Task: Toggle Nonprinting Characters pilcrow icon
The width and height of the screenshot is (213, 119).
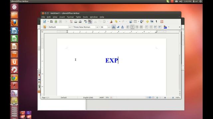Action: (156, 21)
